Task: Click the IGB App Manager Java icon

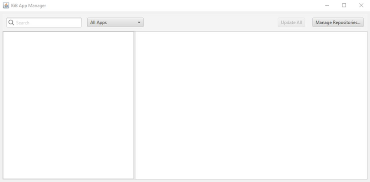Action: pos(6,5)
